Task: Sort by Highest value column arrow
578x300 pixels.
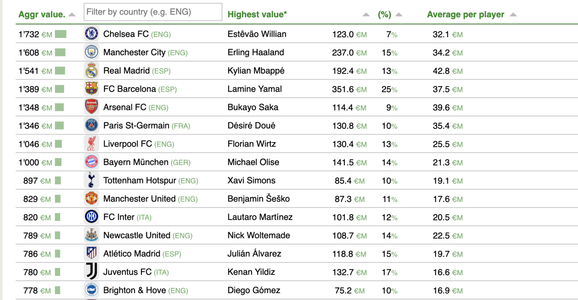Action: pos(366,15)
